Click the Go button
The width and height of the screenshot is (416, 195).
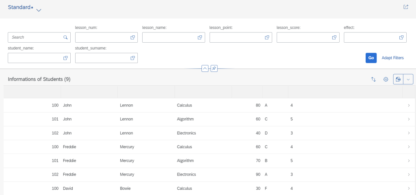(x=371, y=58)
